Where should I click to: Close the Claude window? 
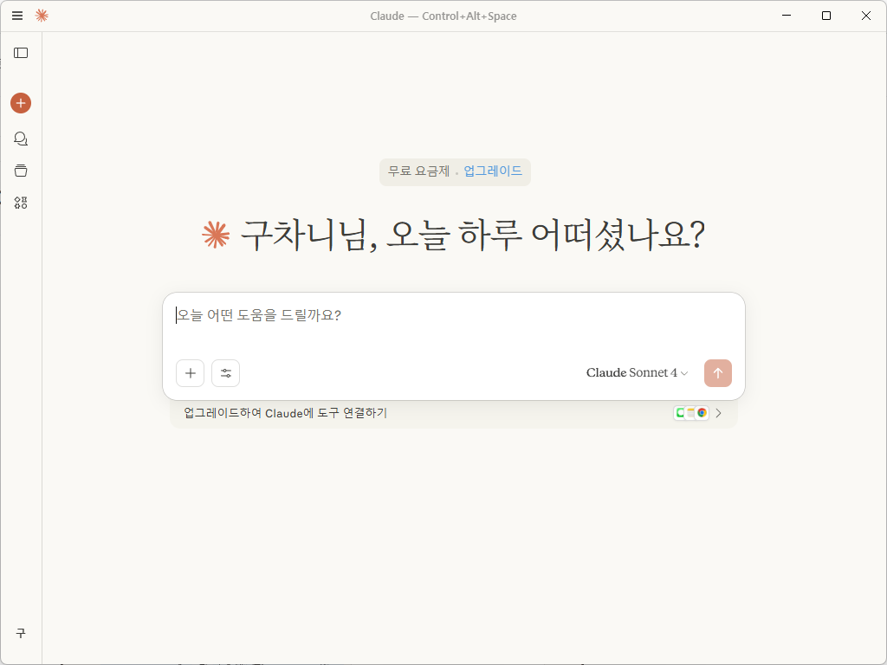click(865, 16)
